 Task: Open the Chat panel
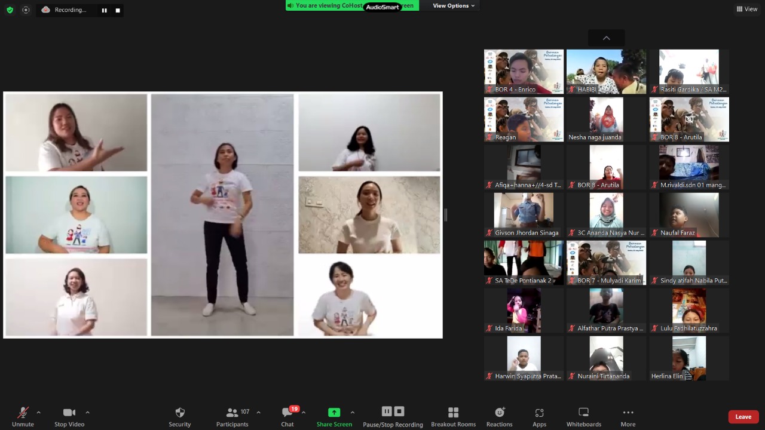(x=287, y=416)
